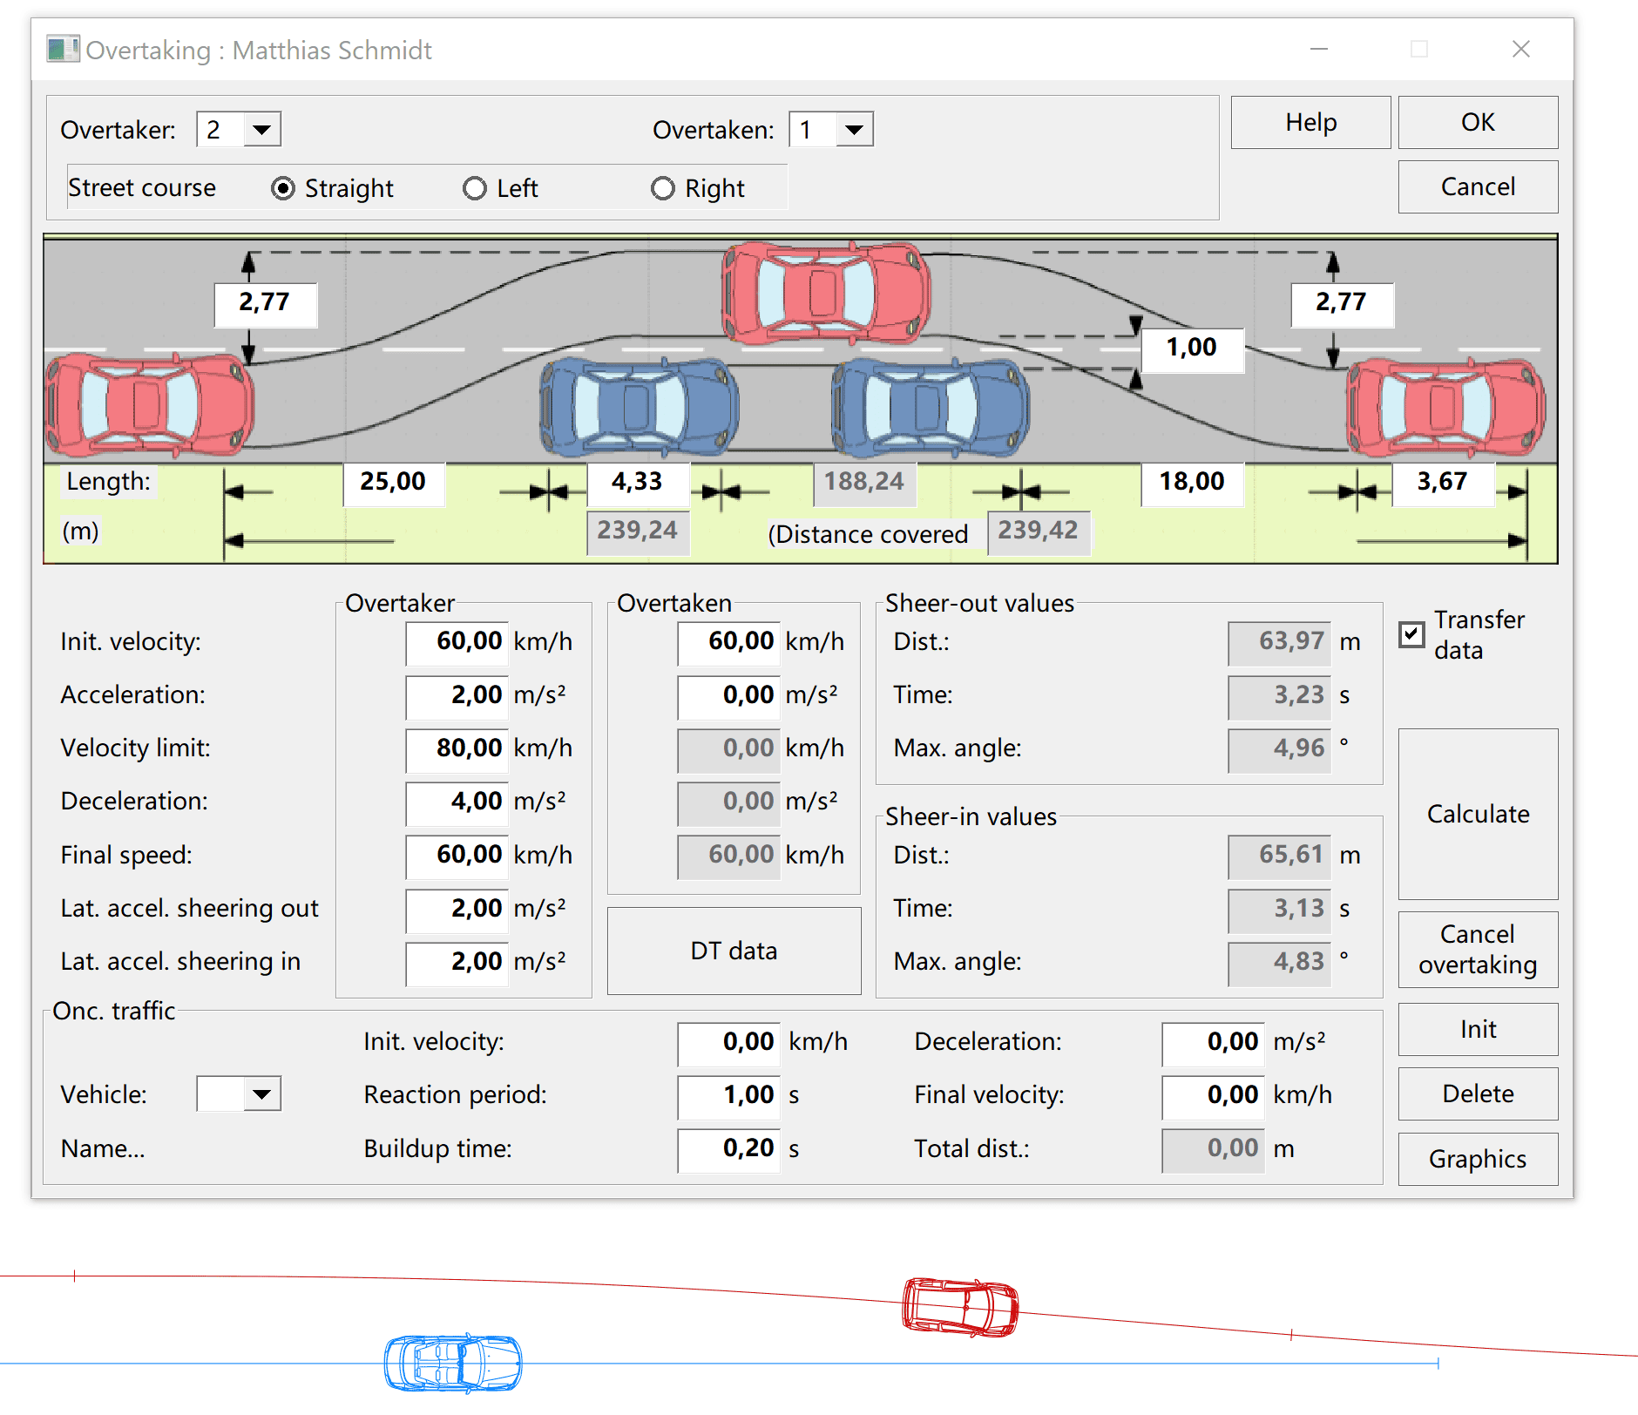Expand the Overtaken vehicle dropdown
This screenshot has width=1638, height=1415.
tap(854, 130)
